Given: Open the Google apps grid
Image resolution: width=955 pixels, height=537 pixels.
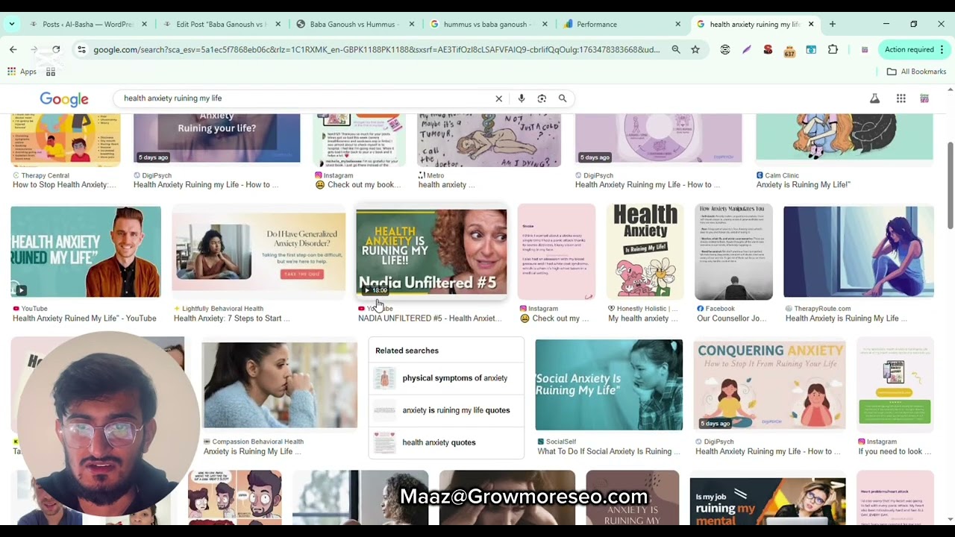Looking at the screenshot, I should click(x=901, y=98).
